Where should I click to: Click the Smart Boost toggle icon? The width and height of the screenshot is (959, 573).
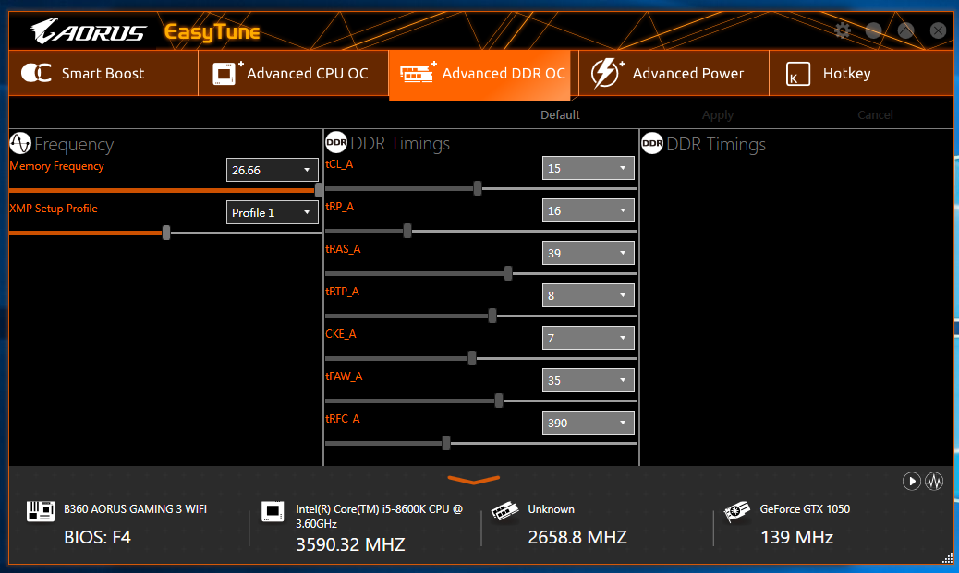[x=36, y=73]
